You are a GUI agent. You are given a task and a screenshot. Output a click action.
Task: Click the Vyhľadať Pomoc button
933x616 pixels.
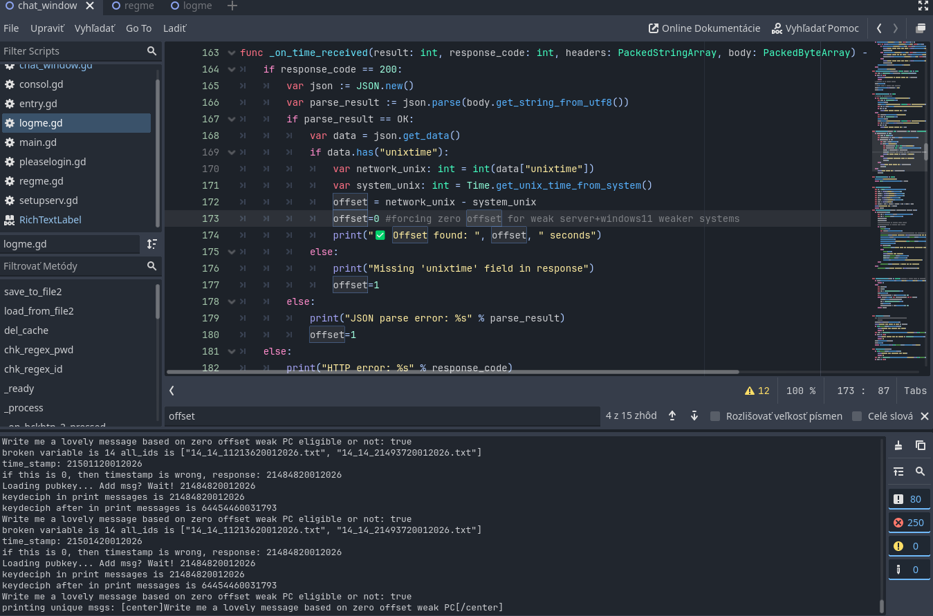(x=815, y=28)
